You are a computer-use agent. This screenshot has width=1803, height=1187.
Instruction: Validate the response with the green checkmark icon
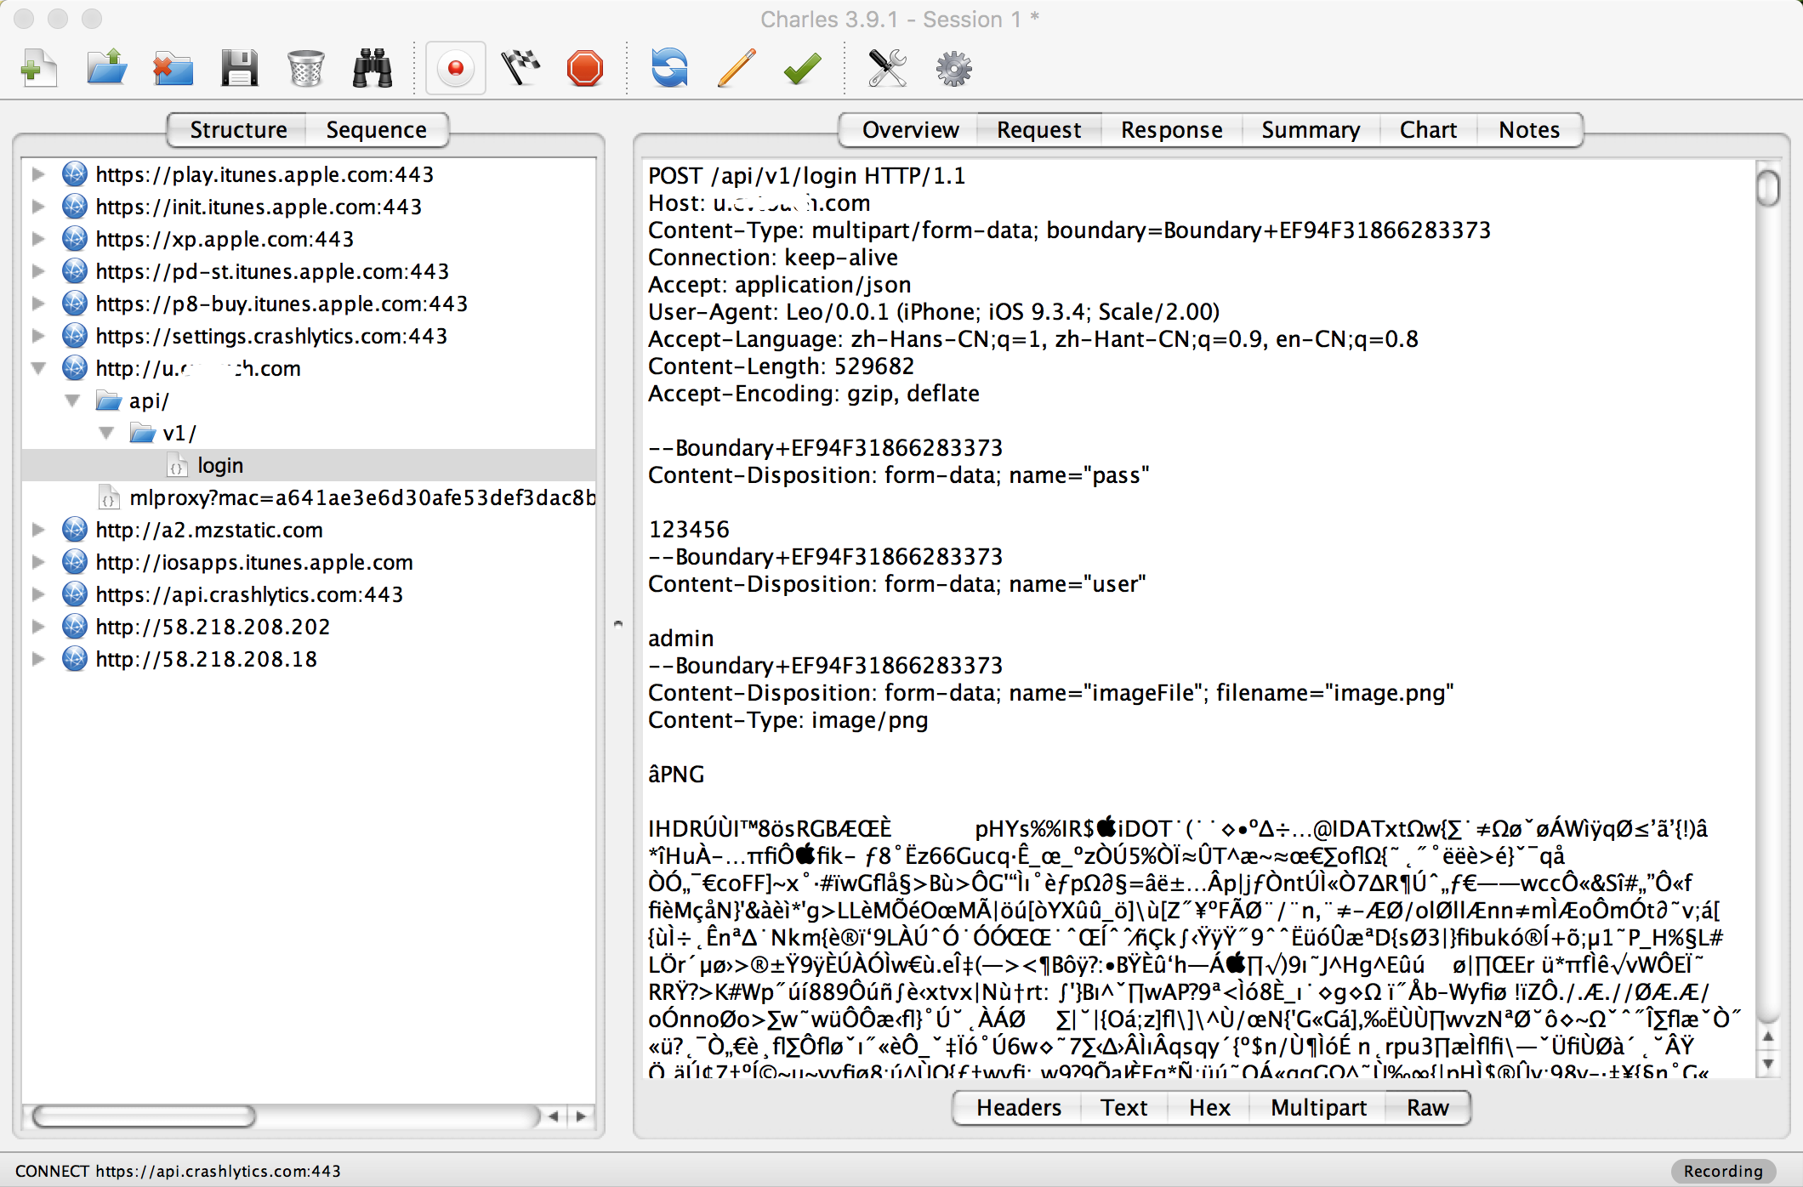tap(802, 68)
